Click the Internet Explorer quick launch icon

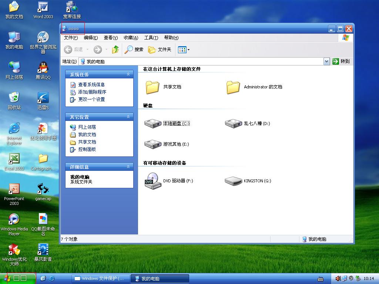pos(51,278)
